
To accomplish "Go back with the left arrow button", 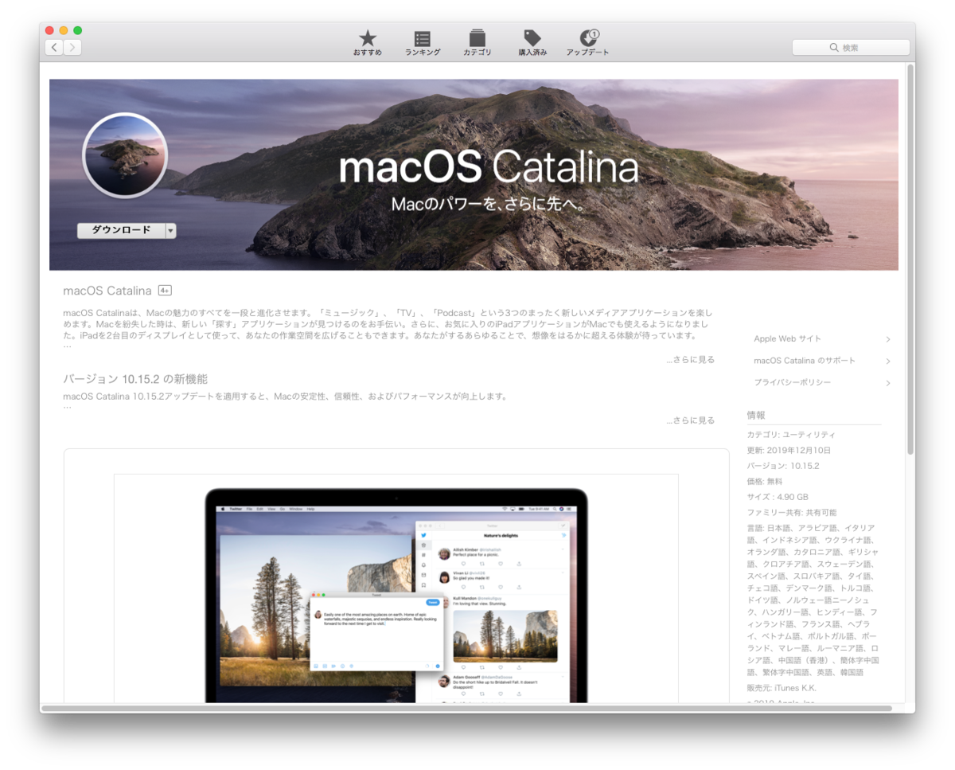I will pyautogui.click(x=54, y=48).
